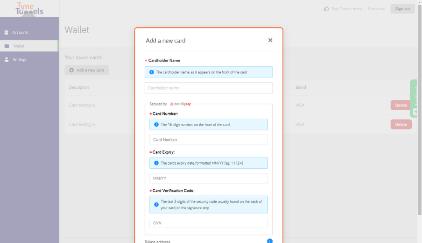Click the Description column header
422x243 pixels.
79,87
